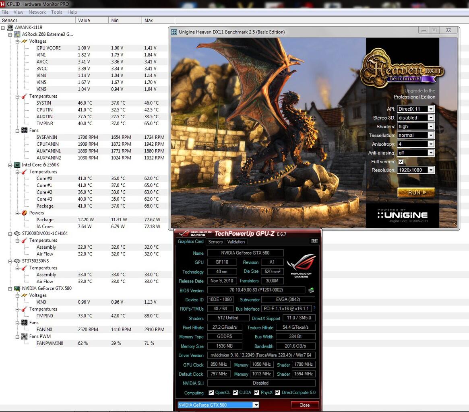The height and width of the screenshot is (412, 469).
Task: Click the motherboard Fans icon
Action: click(x=24, y=130)
